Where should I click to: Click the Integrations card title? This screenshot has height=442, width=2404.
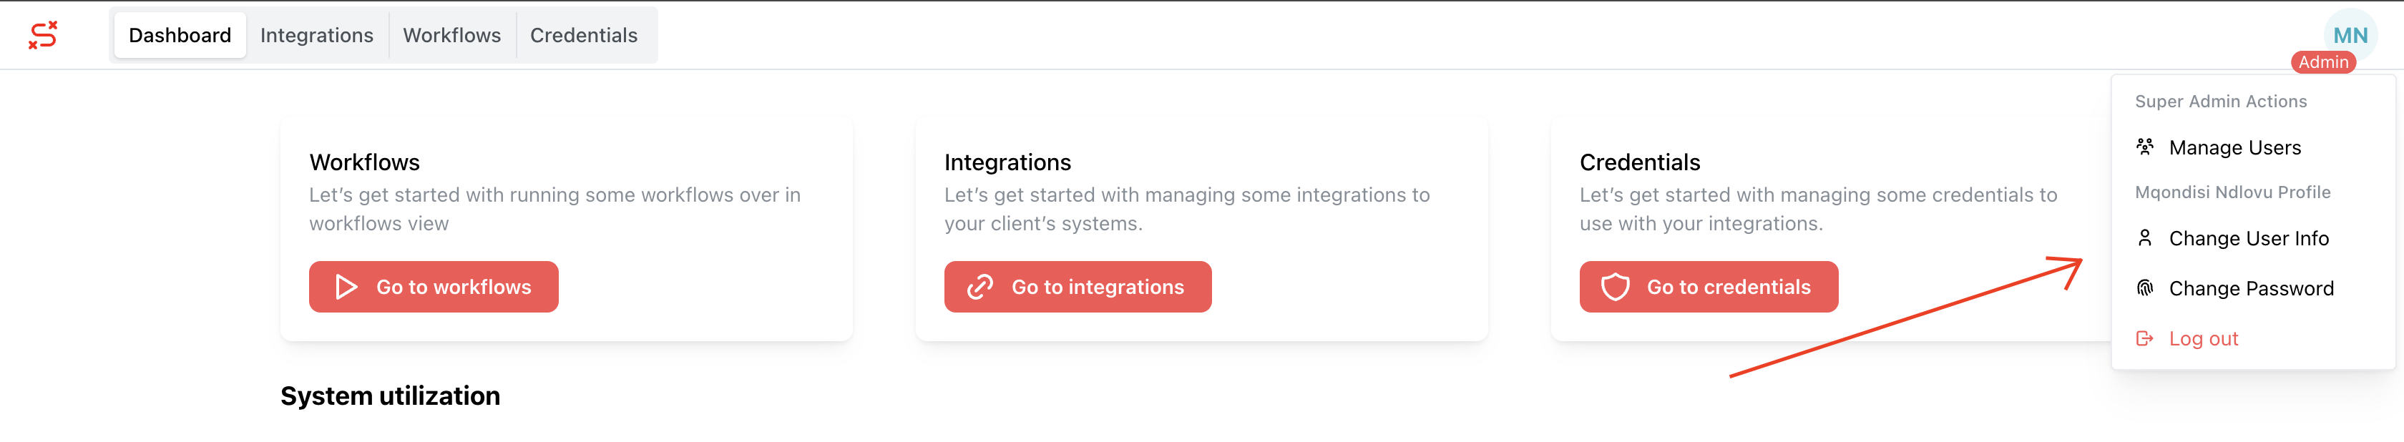coord(1007,162)
